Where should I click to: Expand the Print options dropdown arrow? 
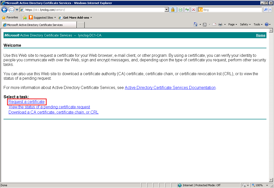click(225, 25)
